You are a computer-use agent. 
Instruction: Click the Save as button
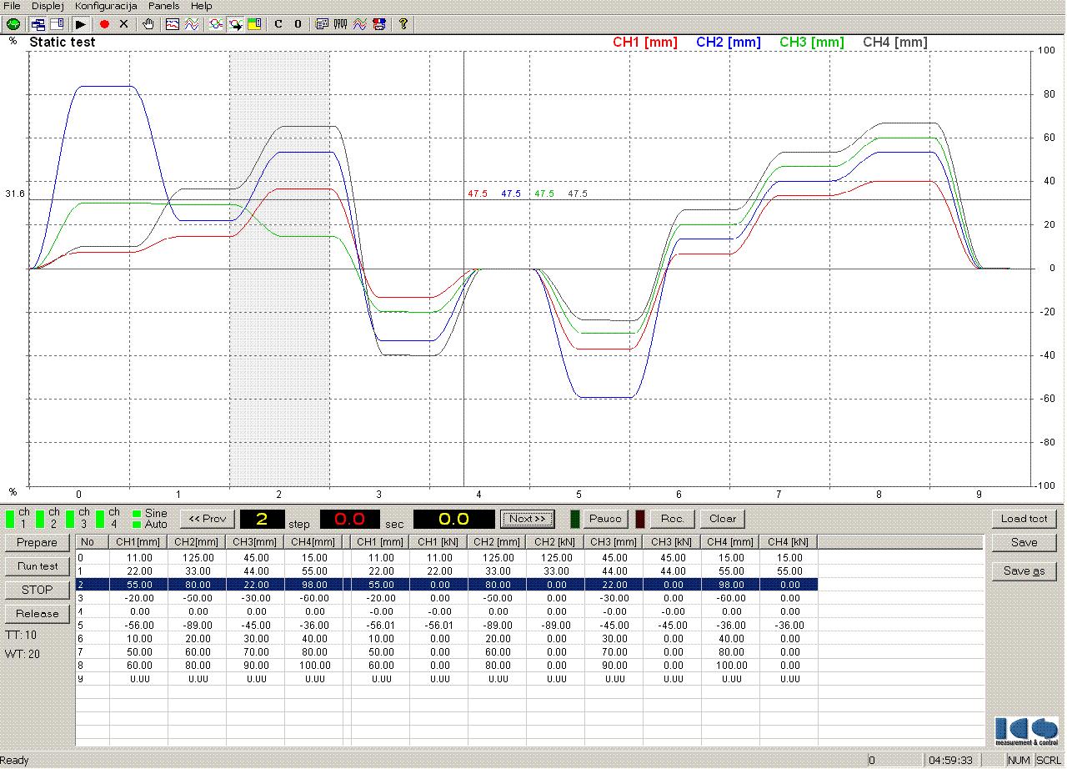[1024, 571]
